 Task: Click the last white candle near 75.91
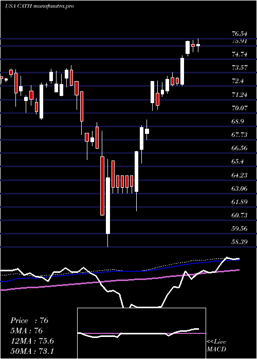point(198,45)
